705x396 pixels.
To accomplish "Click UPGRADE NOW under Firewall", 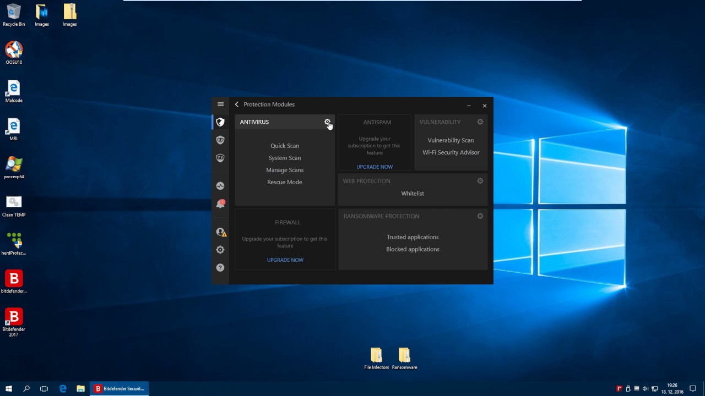I will point(285,260).
